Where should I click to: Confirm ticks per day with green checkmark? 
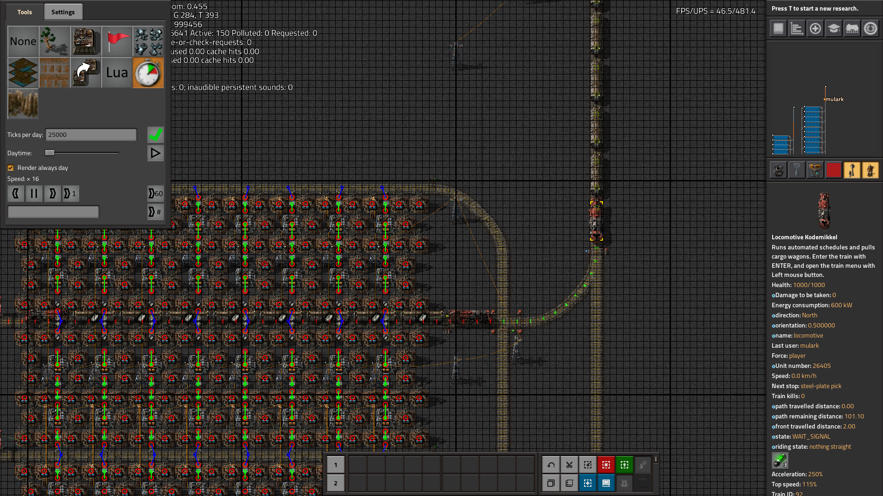(155, 135)
